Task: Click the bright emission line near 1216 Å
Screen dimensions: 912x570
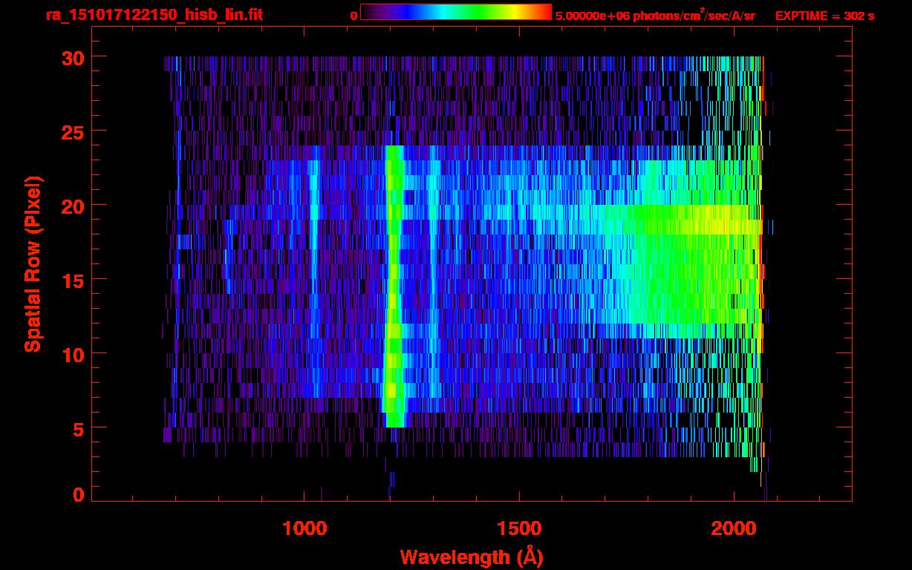Action: click(x=394, y=286)
